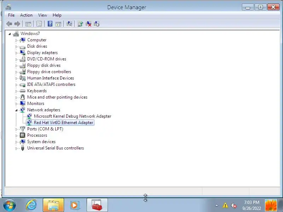283x212 pixels.
Task: Open the Help menu
Action: click(57, 15)
